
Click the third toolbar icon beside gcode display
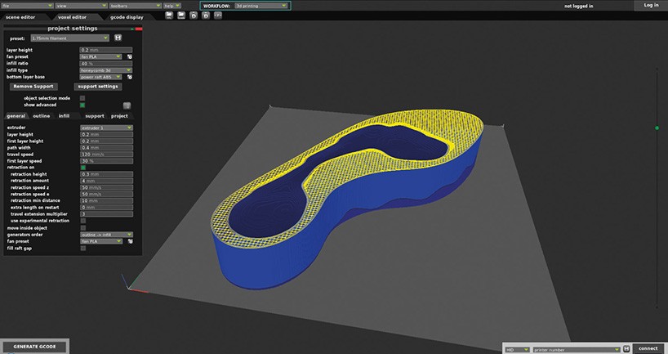(193, 16)
